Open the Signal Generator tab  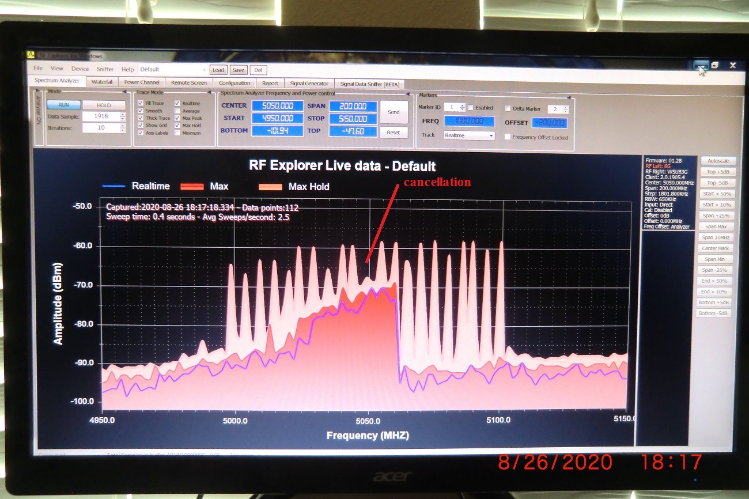309,84
